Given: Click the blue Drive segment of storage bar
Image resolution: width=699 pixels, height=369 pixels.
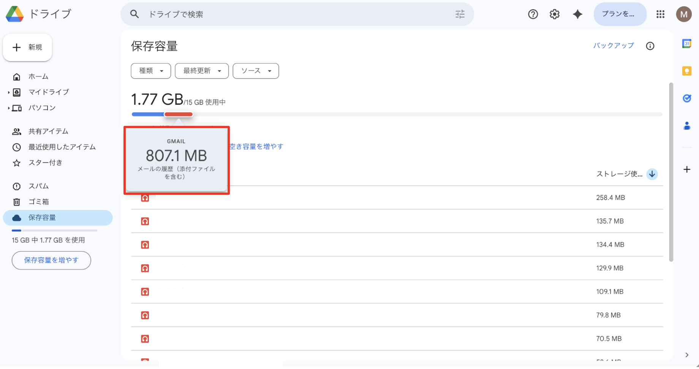Looking at the screenshot, I should tap(148, 114).
